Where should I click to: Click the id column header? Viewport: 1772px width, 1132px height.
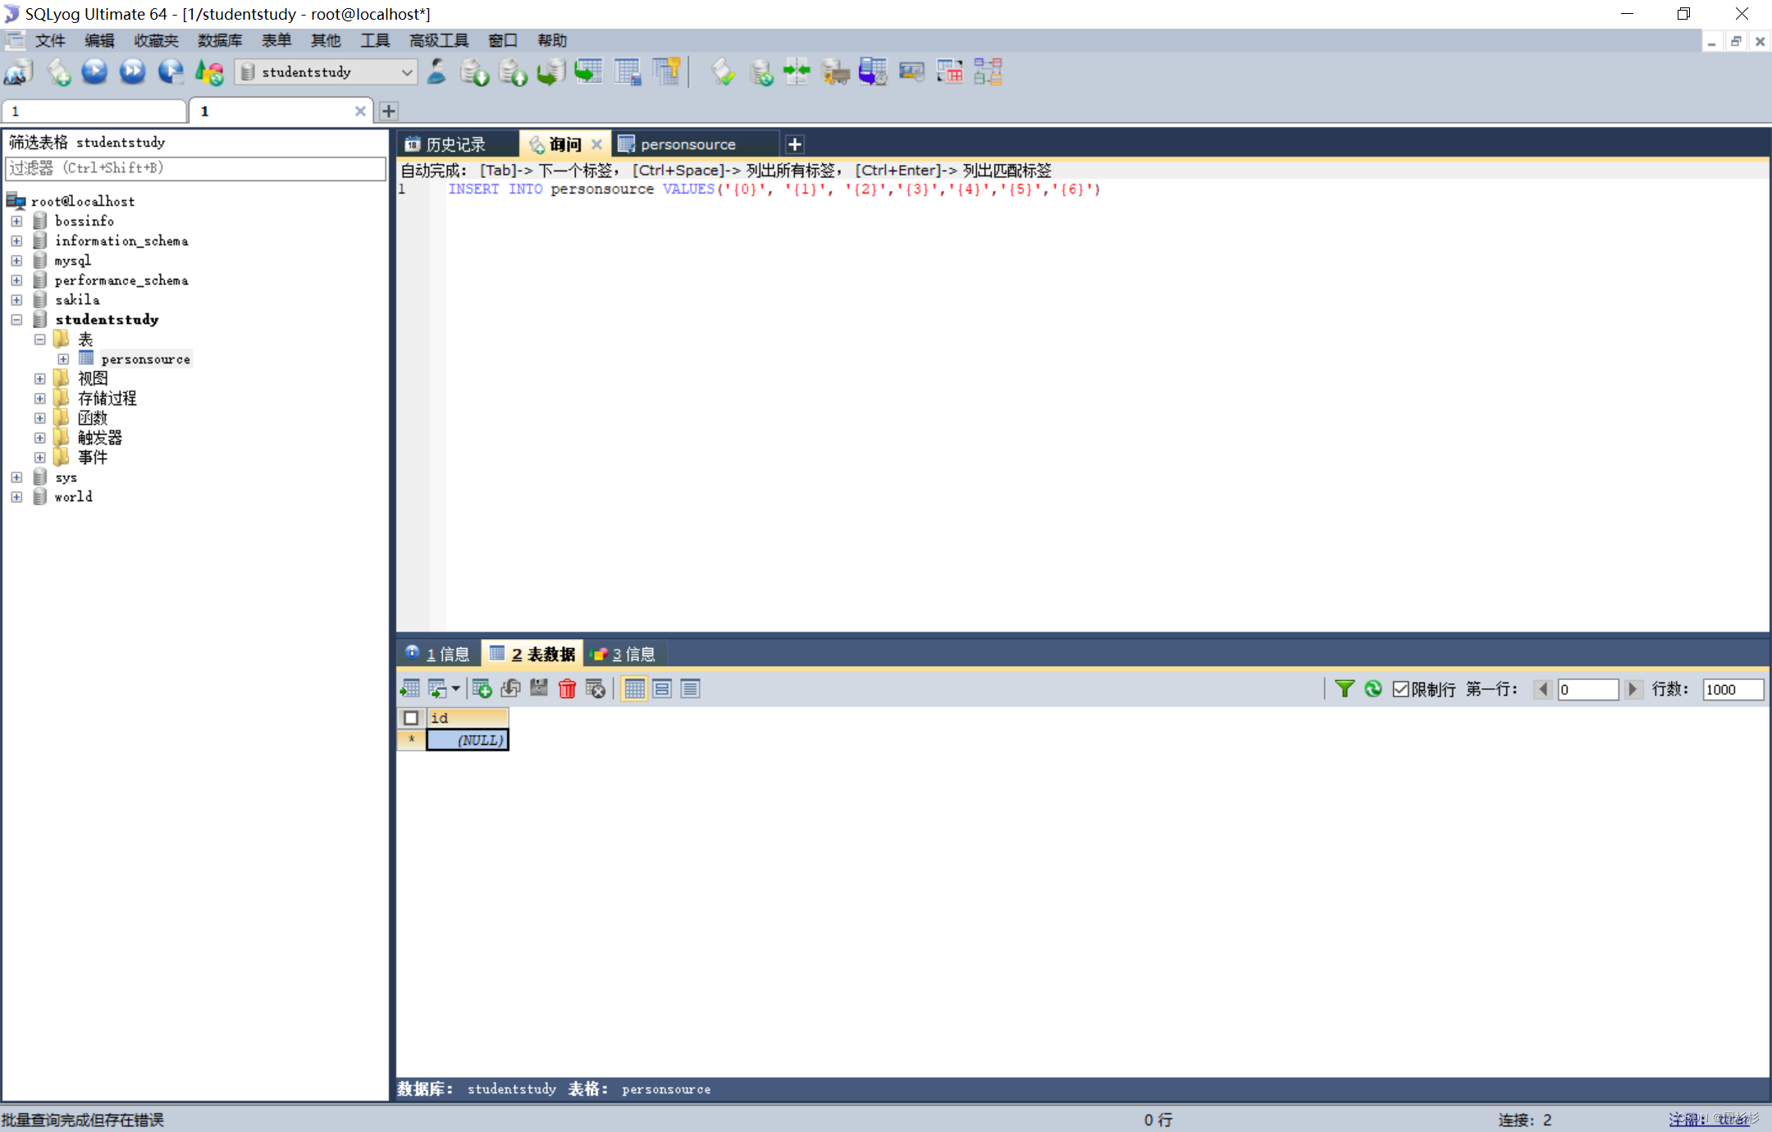467,718
